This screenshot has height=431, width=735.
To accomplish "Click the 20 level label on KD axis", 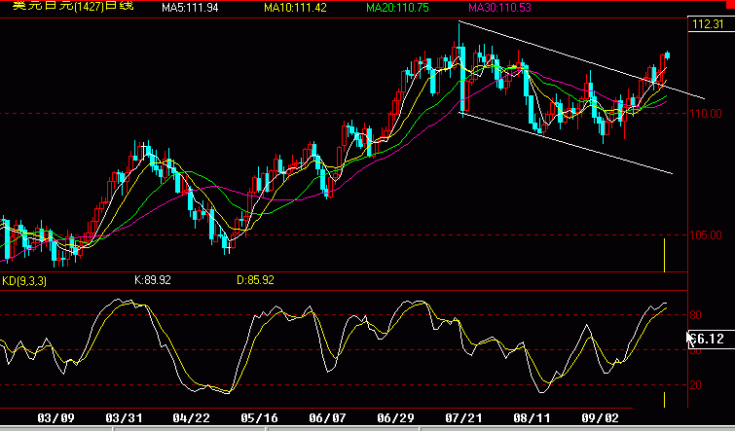I will 696,385.
